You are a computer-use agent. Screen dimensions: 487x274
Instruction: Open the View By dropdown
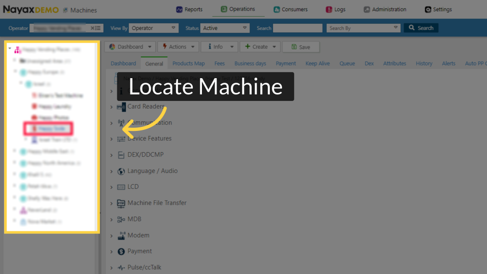154,28
